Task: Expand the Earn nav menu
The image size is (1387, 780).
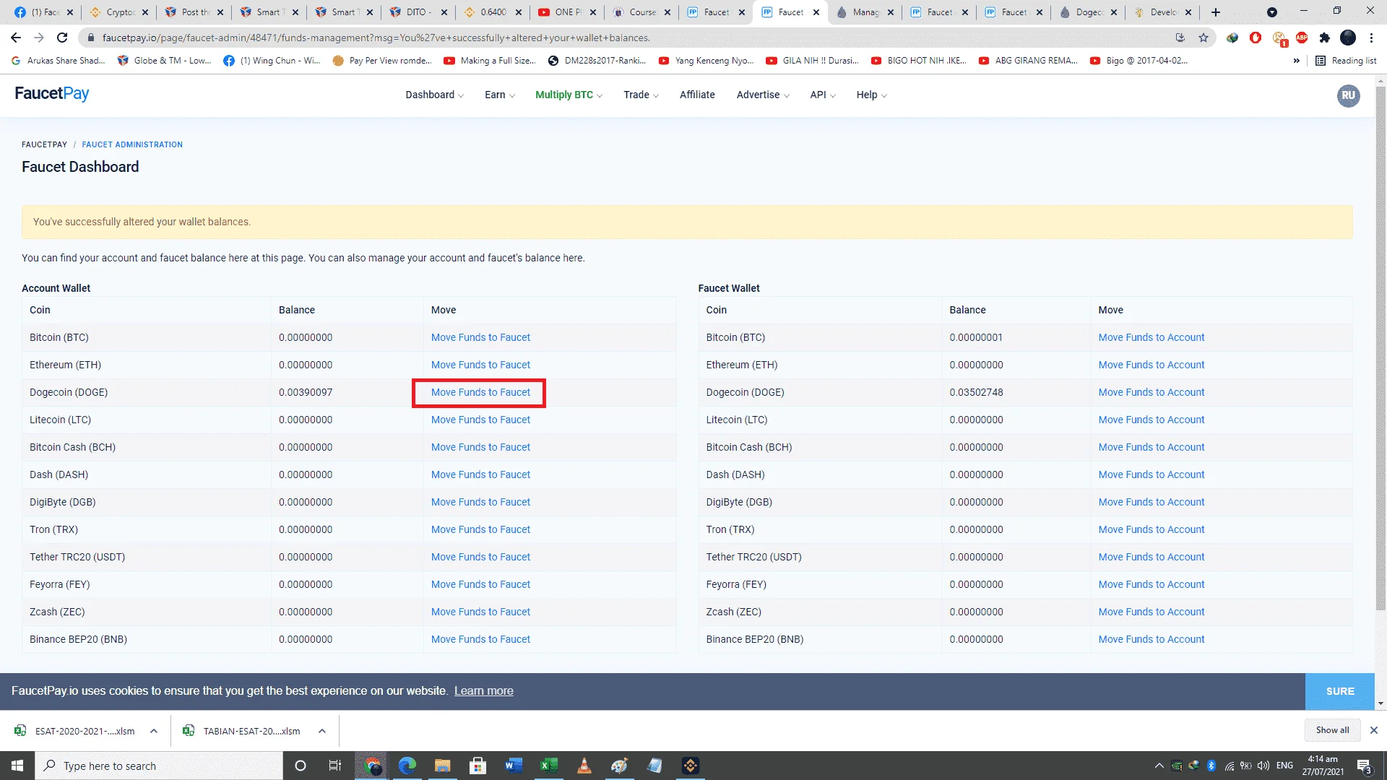Action: point(499,95)
